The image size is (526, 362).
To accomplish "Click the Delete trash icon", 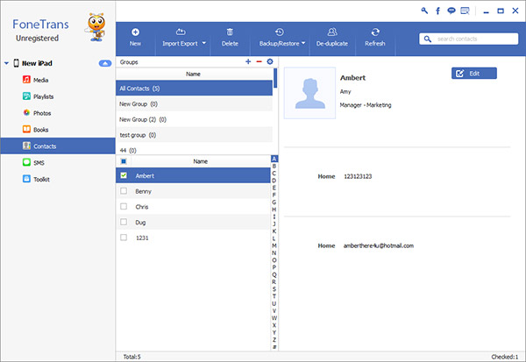I will tap(230, 32).
